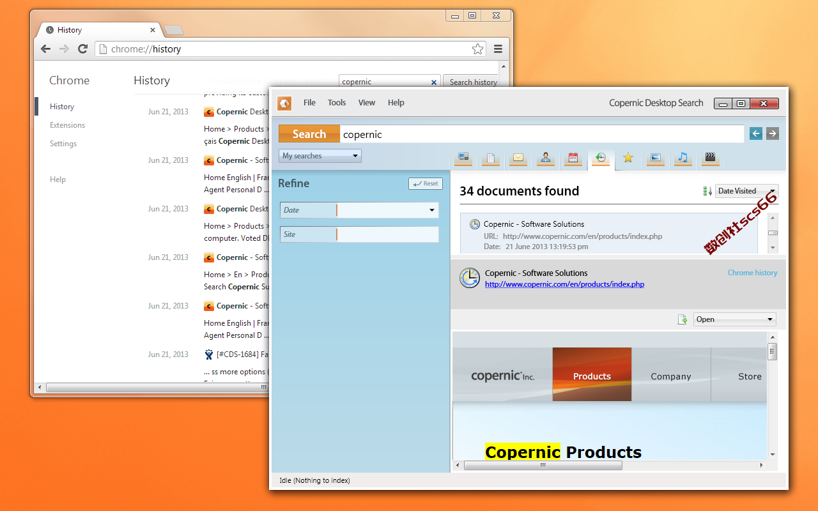Open Extensions in Chrome sidebar

[67, 125]
